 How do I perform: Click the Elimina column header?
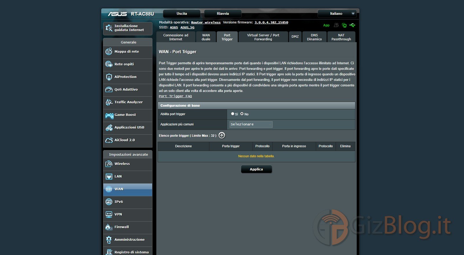tap(345, 146)
